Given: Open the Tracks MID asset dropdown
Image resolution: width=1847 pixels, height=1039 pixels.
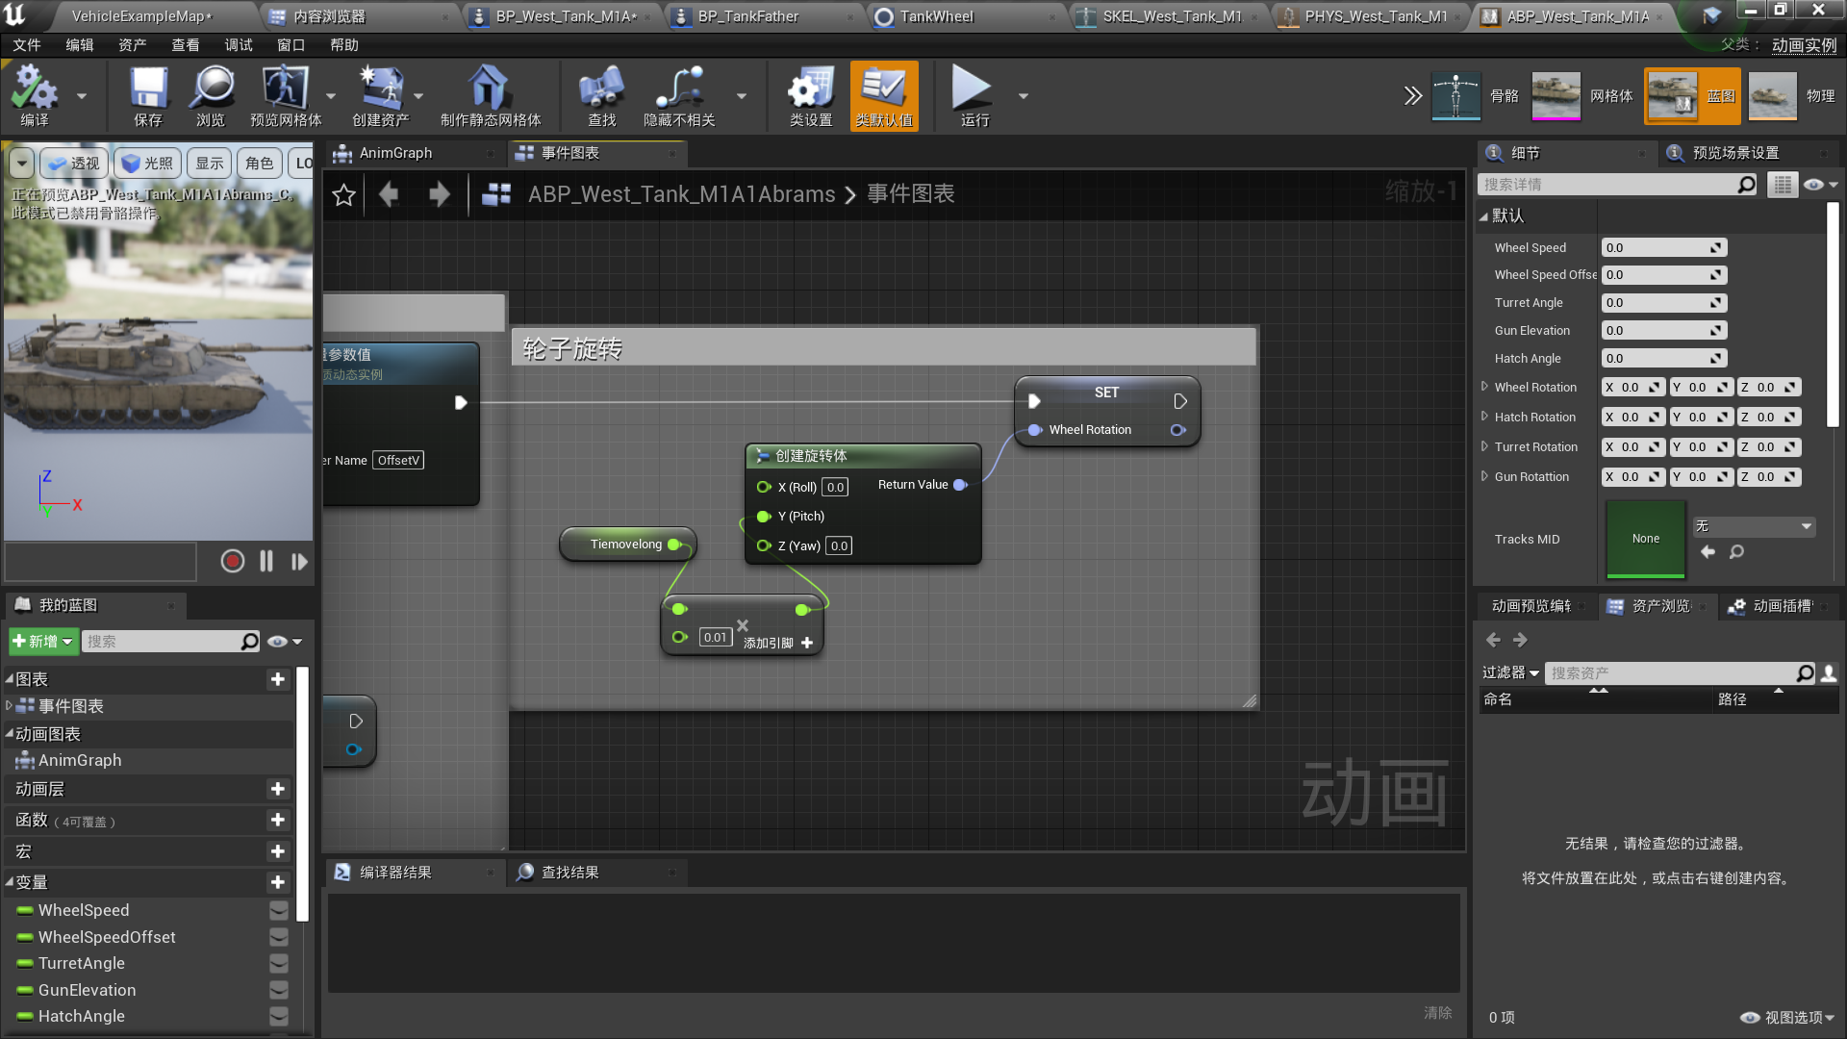Looking at the screenshot, I should [x=1754, y=526].
